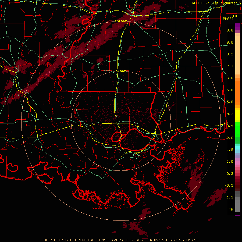Click the yellow segment of the color bar

pos(237,115)
